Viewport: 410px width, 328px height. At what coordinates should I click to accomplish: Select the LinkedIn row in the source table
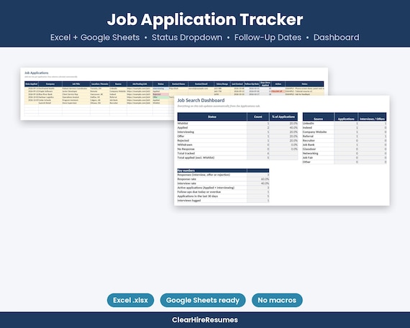345,123
